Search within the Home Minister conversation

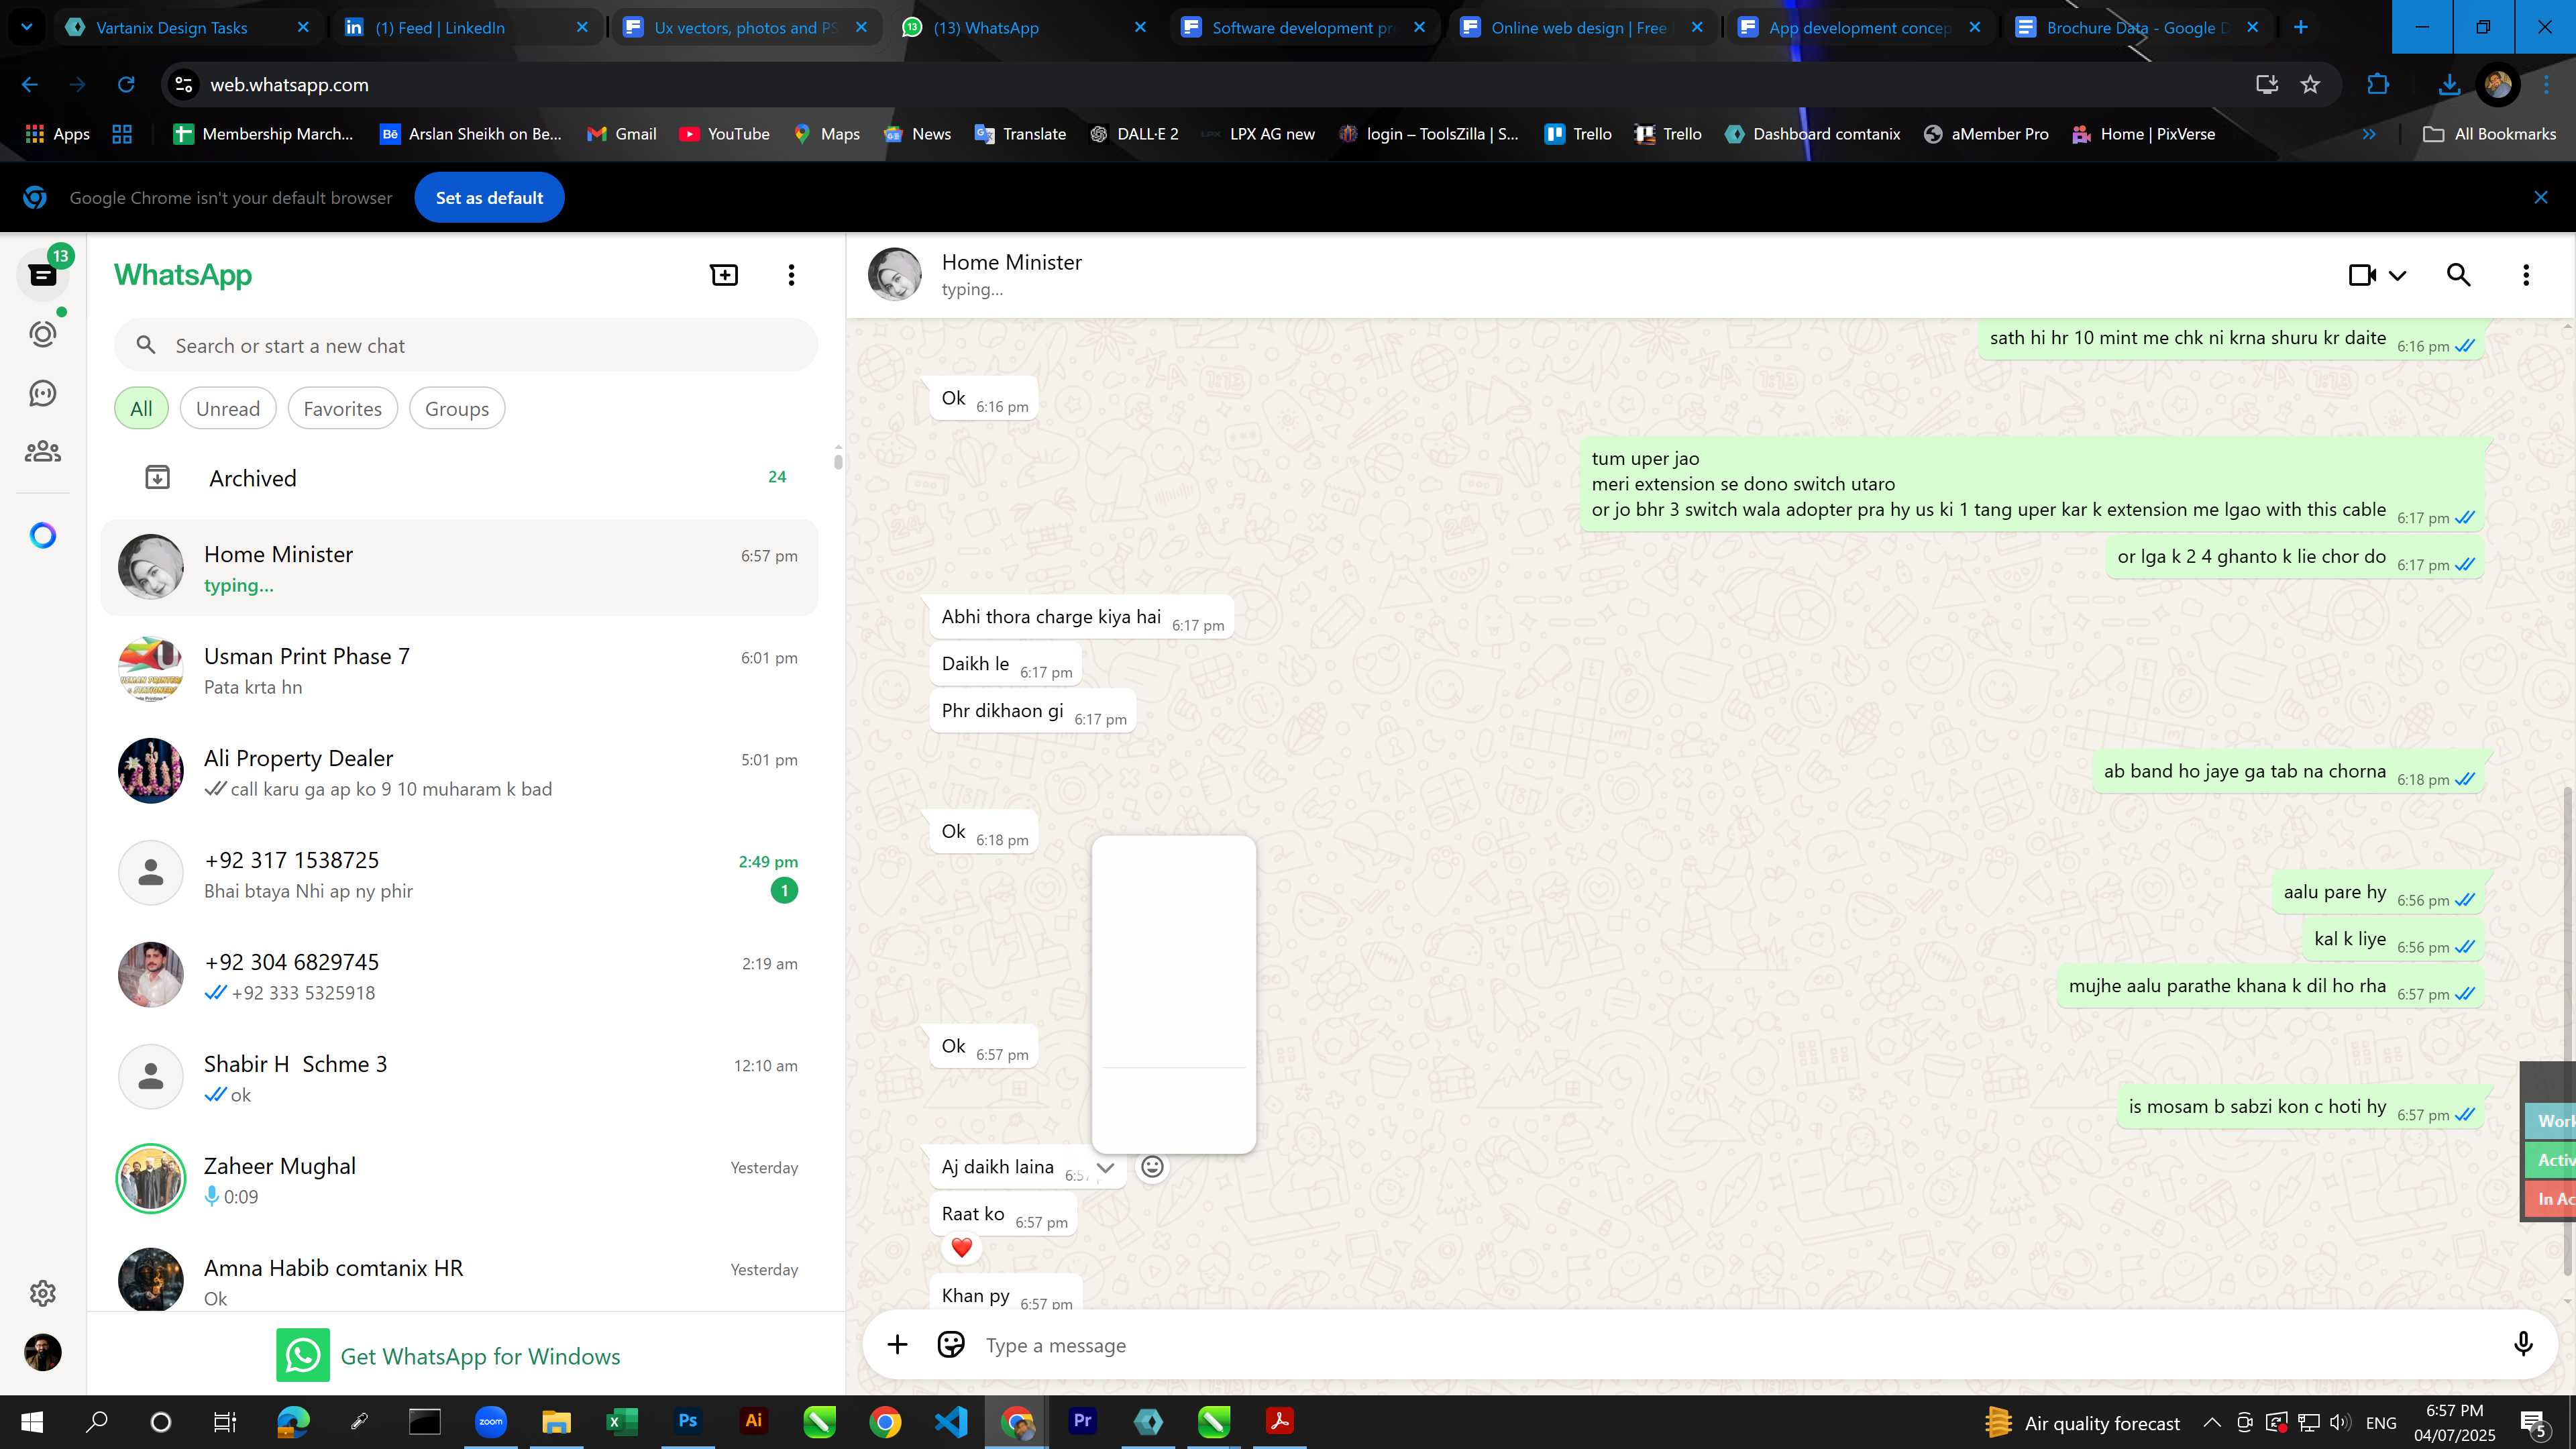click(2459, 275)
